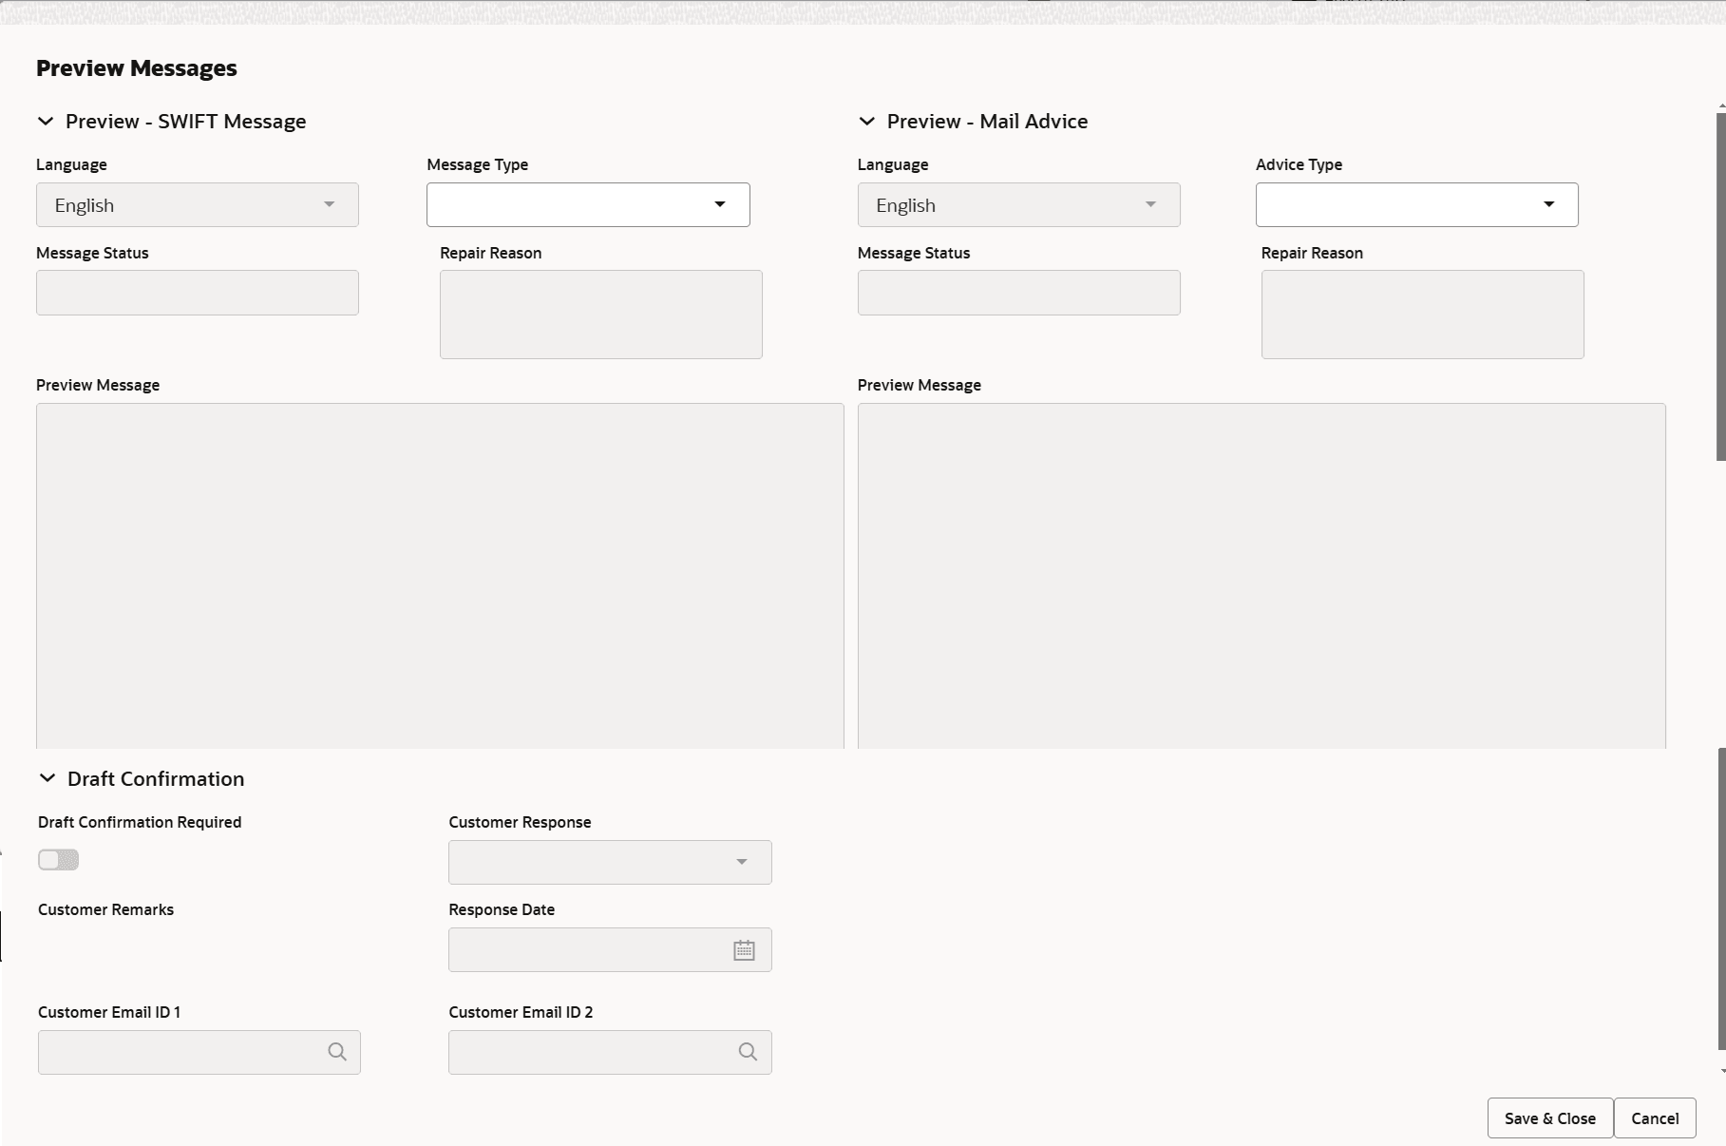Click the Advice Type label
Image resolution: width=1726 pixels, height=1146 pixels.
pyautogui.click(x=1299, y=164)
